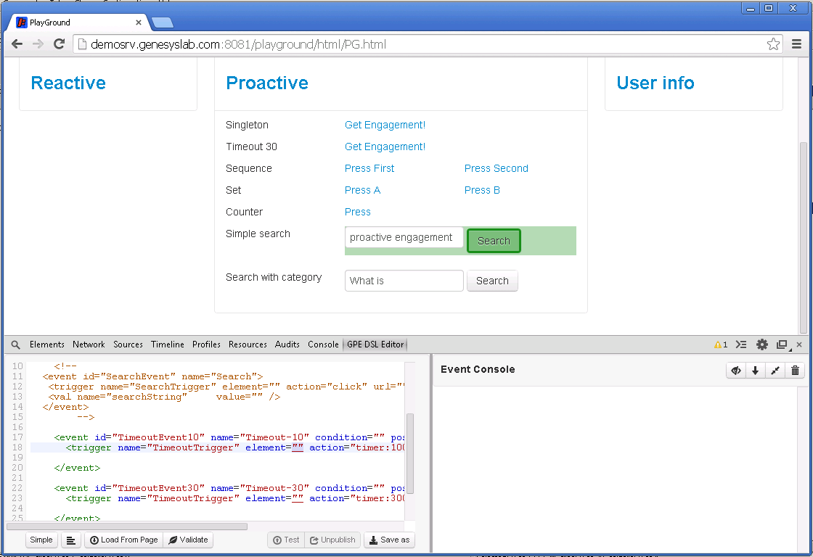Click the code editor vertical scrollbar
Screen dimensions: 813x557
pyautogui.click(x=409, y=453)
